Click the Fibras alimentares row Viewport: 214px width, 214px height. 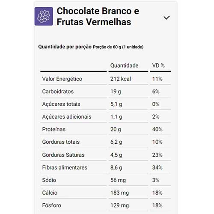pyautogui.click(x=106, y=167)
